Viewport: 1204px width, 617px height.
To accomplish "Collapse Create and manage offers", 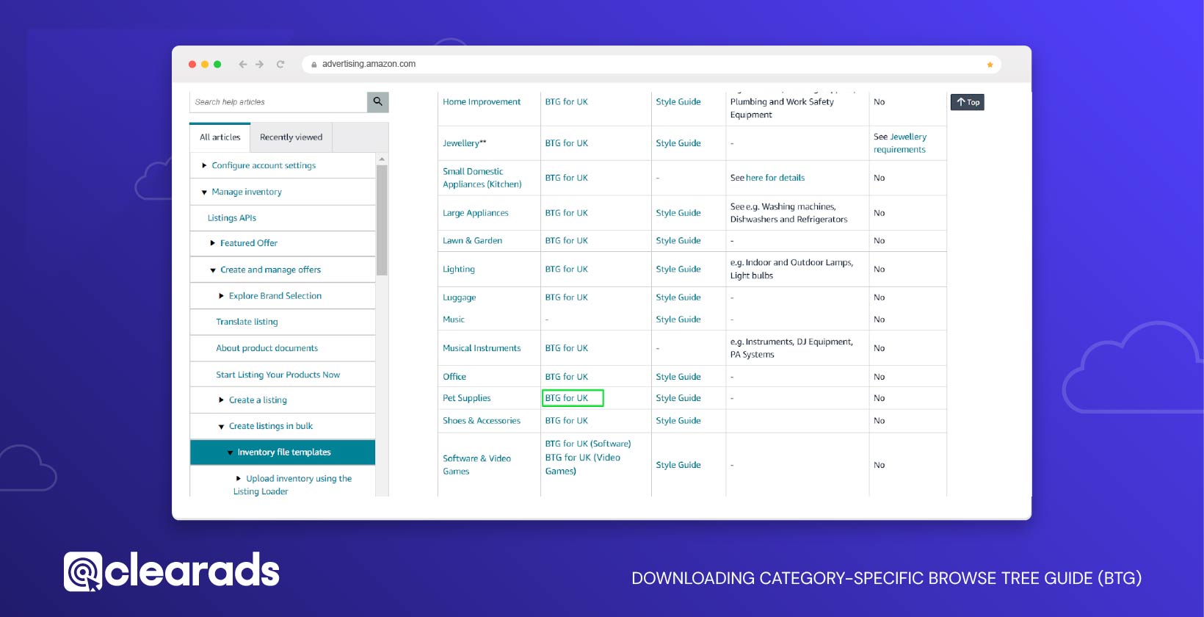I will 213,270.
